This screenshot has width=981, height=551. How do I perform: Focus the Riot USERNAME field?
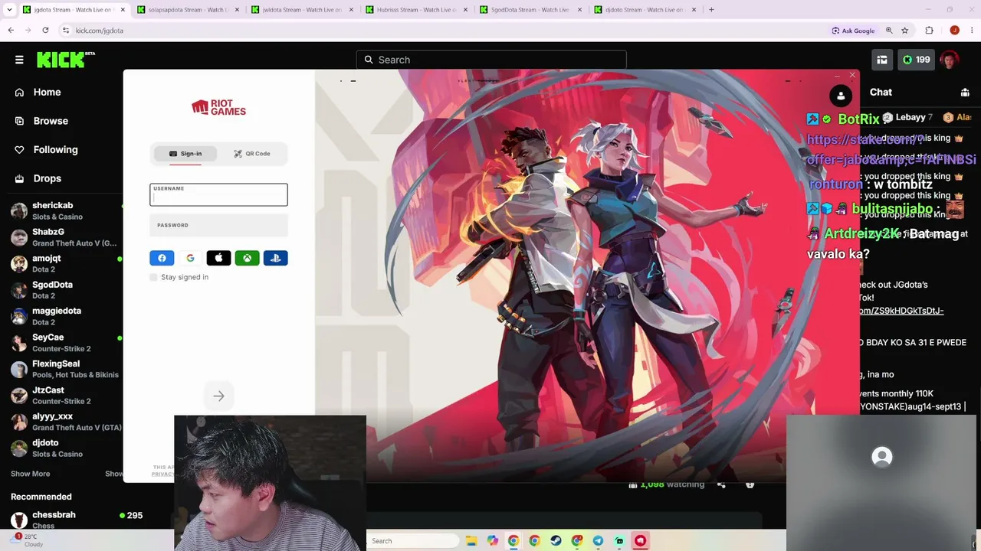tap(218, 194)
